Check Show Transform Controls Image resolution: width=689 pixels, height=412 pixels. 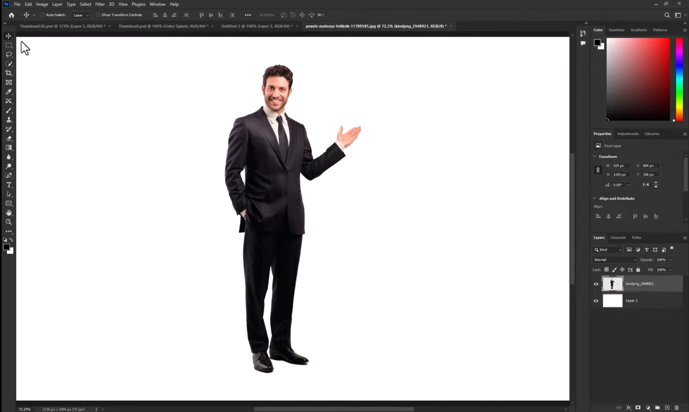pos(99,15)
